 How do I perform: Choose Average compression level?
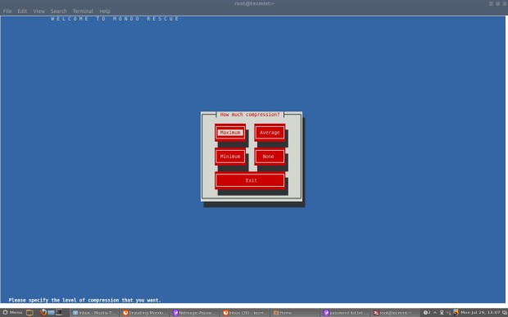click(270, 133)
